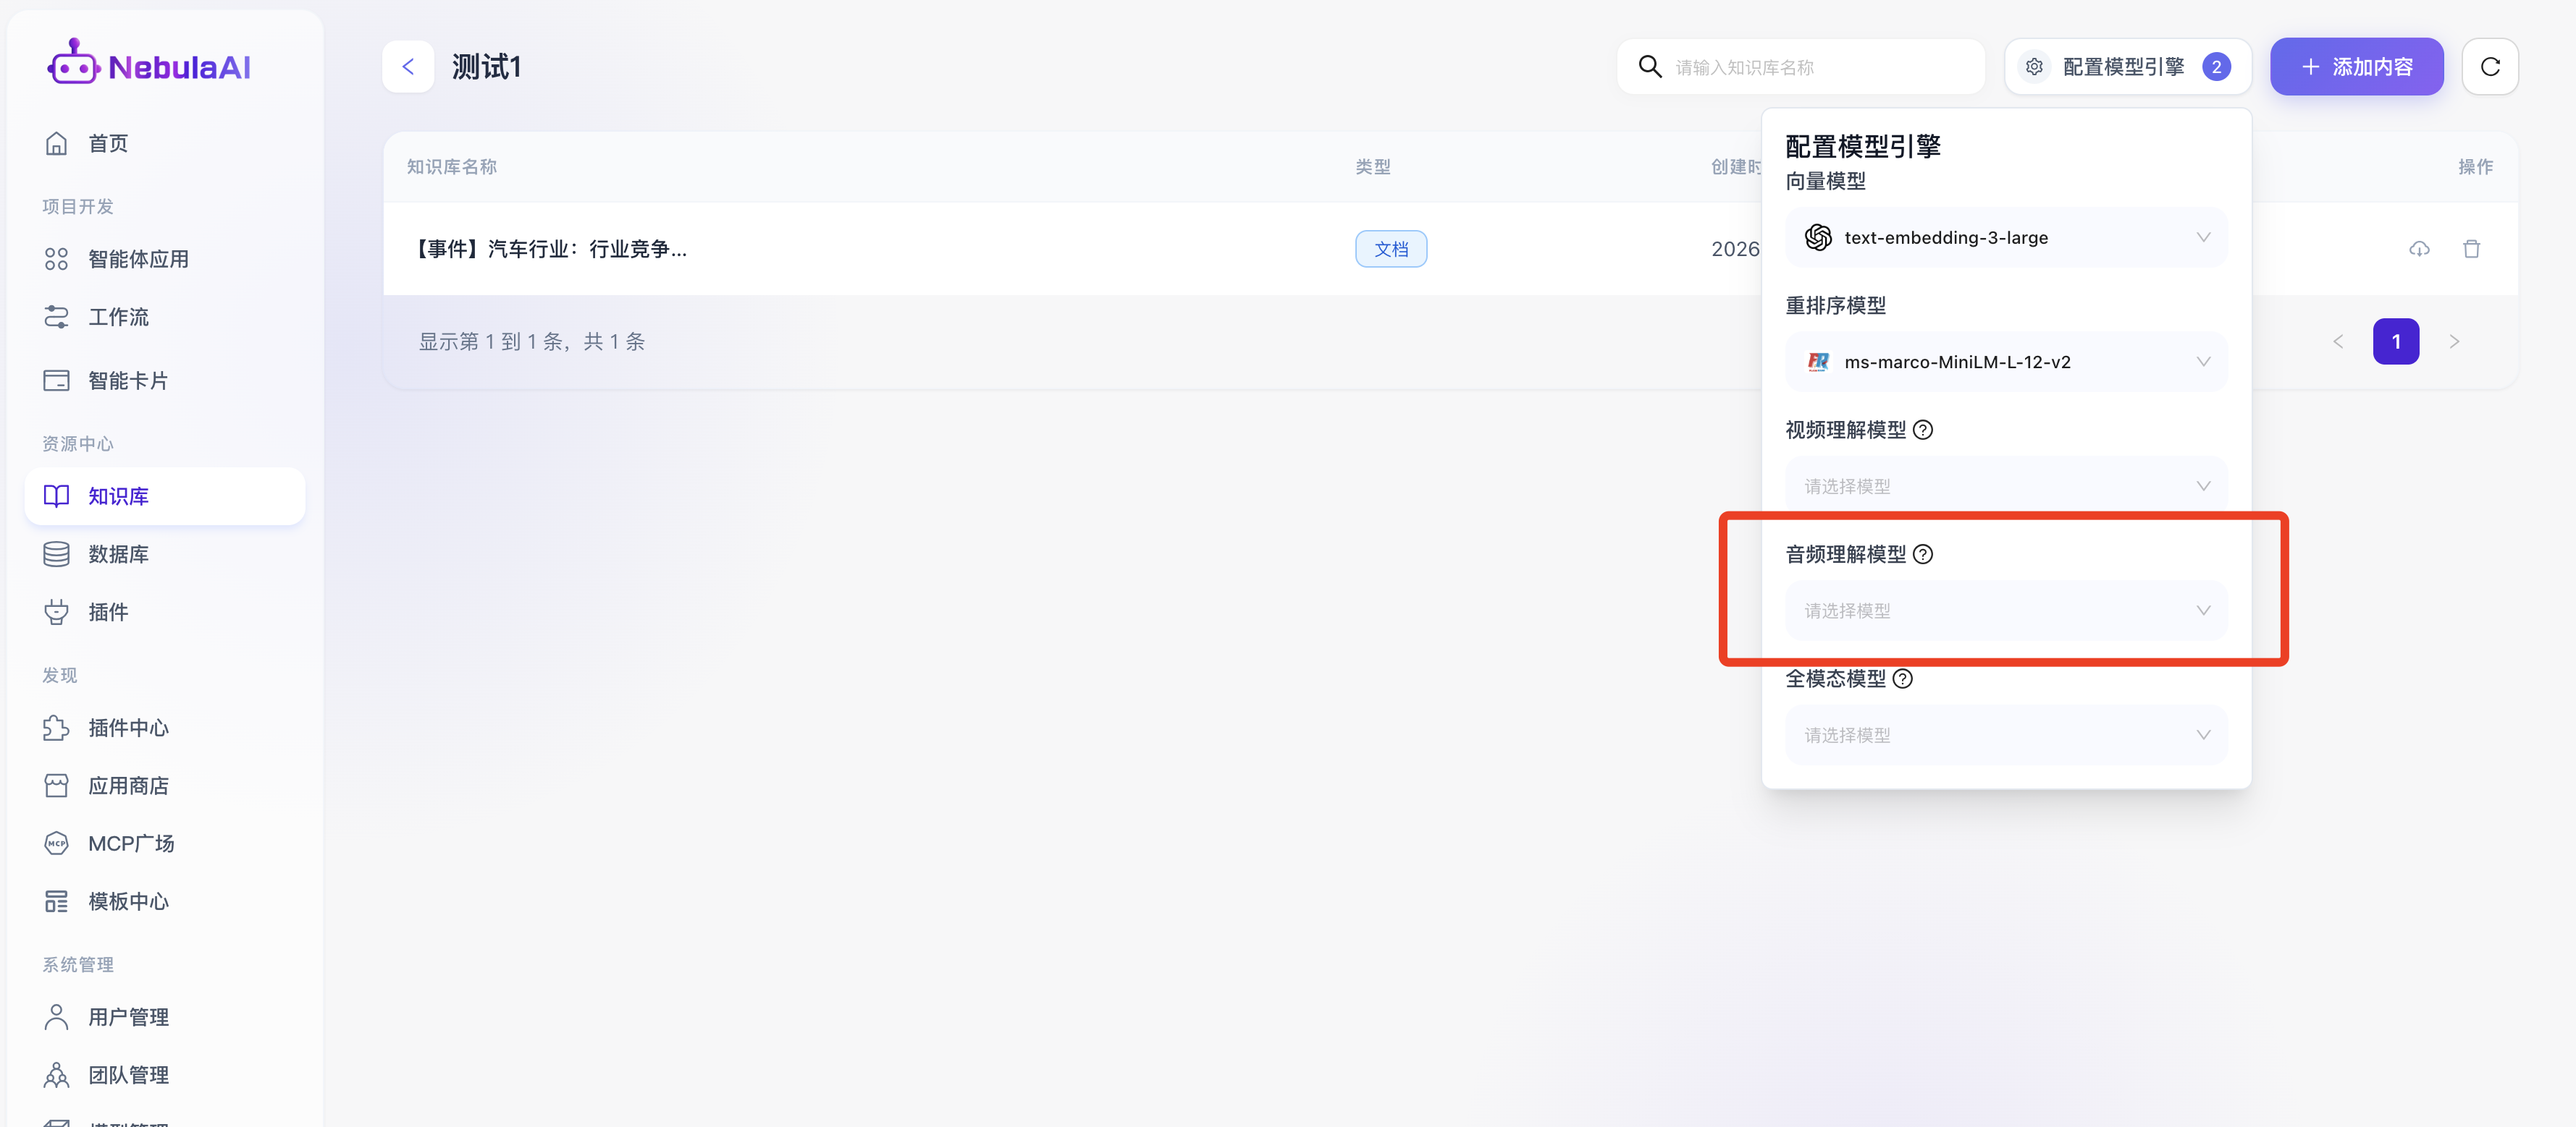Click the 配置模型引擎 button
Image resolution: width=2576 pixels, height=1127 pixels.
click(2126, 67)
